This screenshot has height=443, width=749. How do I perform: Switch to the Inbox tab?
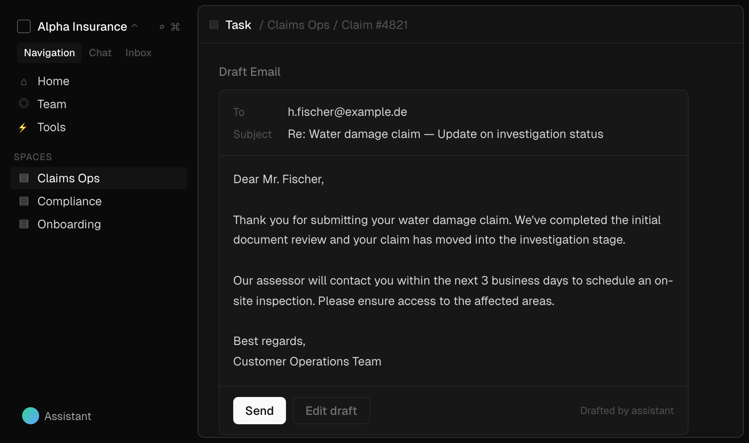tap(138, 53)
